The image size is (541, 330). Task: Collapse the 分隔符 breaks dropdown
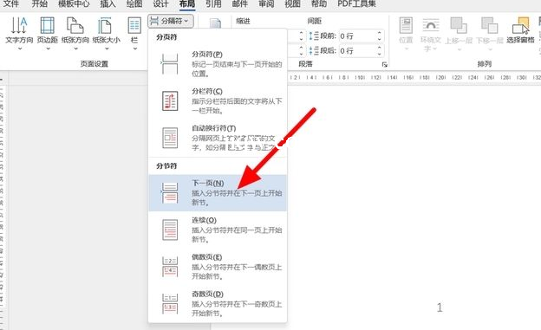(171, 21)
